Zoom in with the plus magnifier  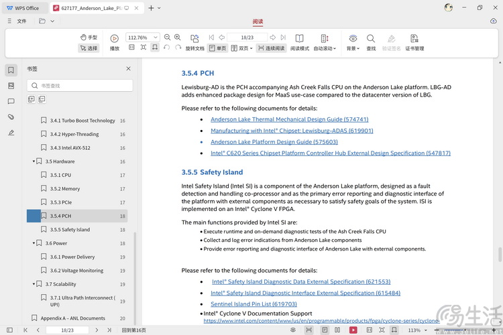178,38
